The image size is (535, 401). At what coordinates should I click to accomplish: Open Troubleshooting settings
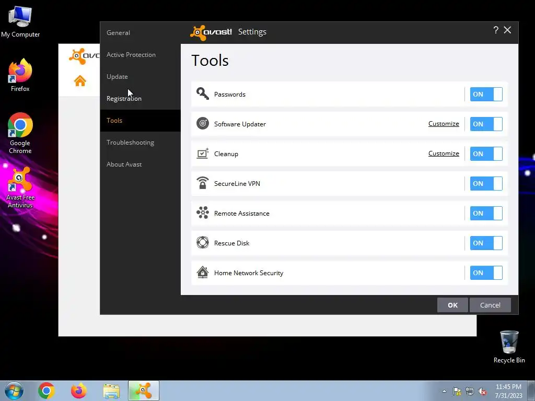tap(140, 143)
